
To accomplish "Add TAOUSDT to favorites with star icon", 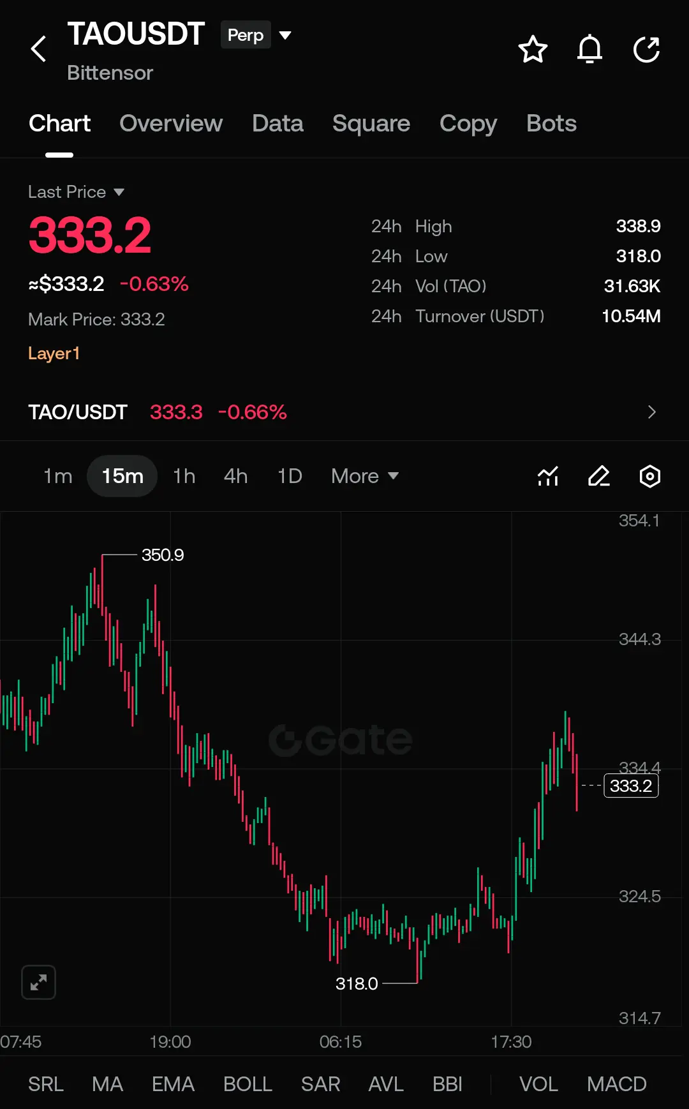I will pyautogui.click(x=533, y=49).
